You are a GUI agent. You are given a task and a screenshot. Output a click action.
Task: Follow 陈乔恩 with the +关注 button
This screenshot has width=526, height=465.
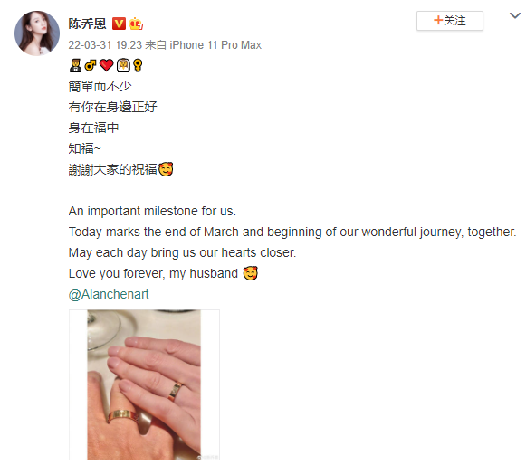click(450, 21)
